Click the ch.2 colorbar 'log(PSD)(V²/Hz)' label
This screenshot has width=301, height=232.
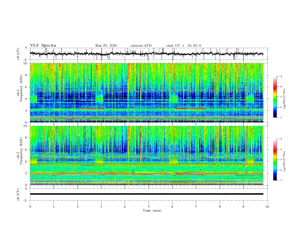coord(284,161)
